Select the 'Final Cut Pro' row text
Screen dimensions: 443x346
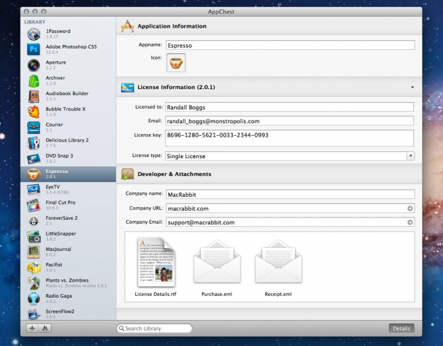pyautogui.click(x=60, y=203)
